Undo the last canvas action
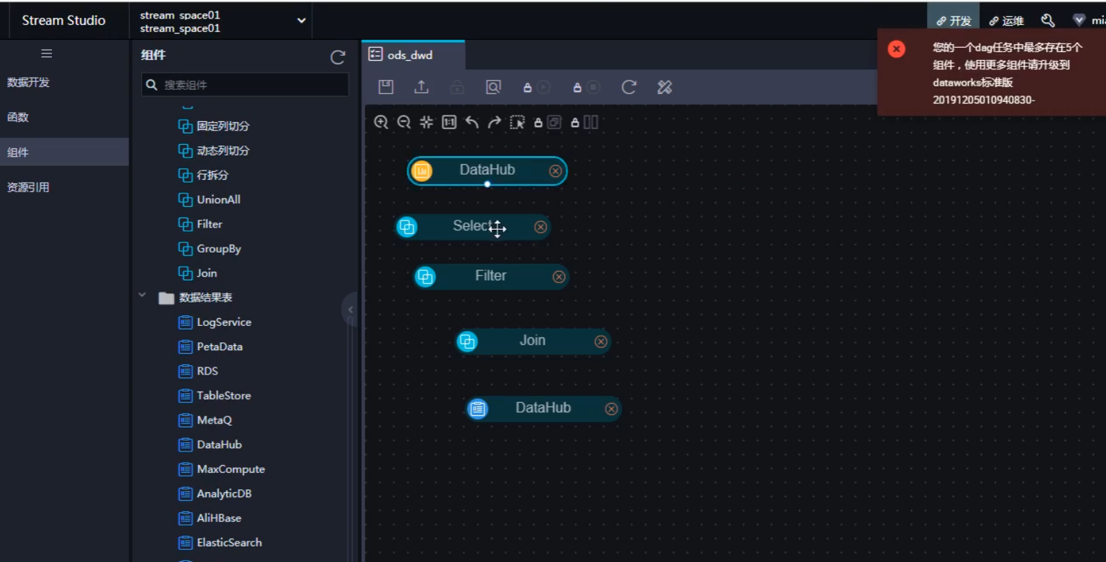The image size is (1106, 562). click(x=471, y=122)
